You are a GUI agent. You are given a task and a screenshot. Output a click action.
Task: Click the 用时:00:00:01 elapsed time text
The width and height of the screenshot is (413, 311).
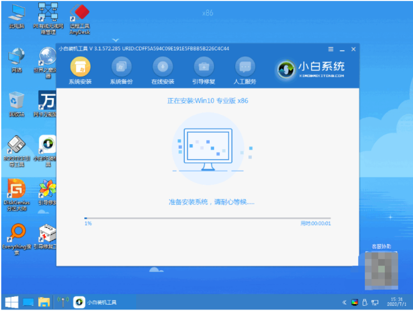(x=315, y=223)
